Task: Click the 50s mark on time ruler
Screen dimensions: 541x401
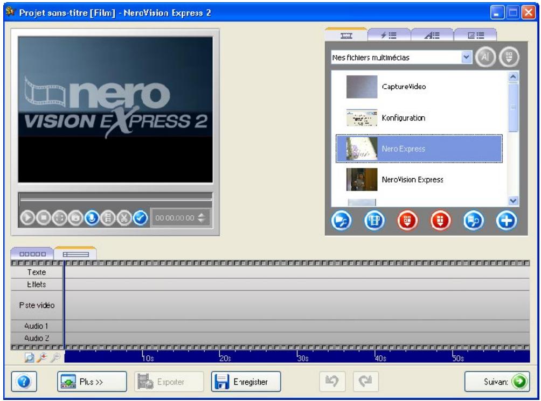Action: click(x=458, y=358)
